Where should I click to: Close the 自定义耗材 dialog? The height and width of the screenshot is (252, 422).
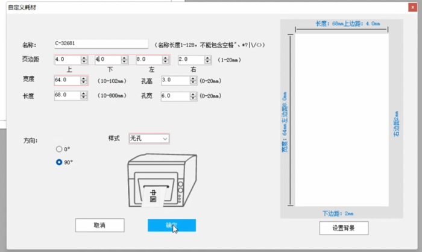[412, 7]
